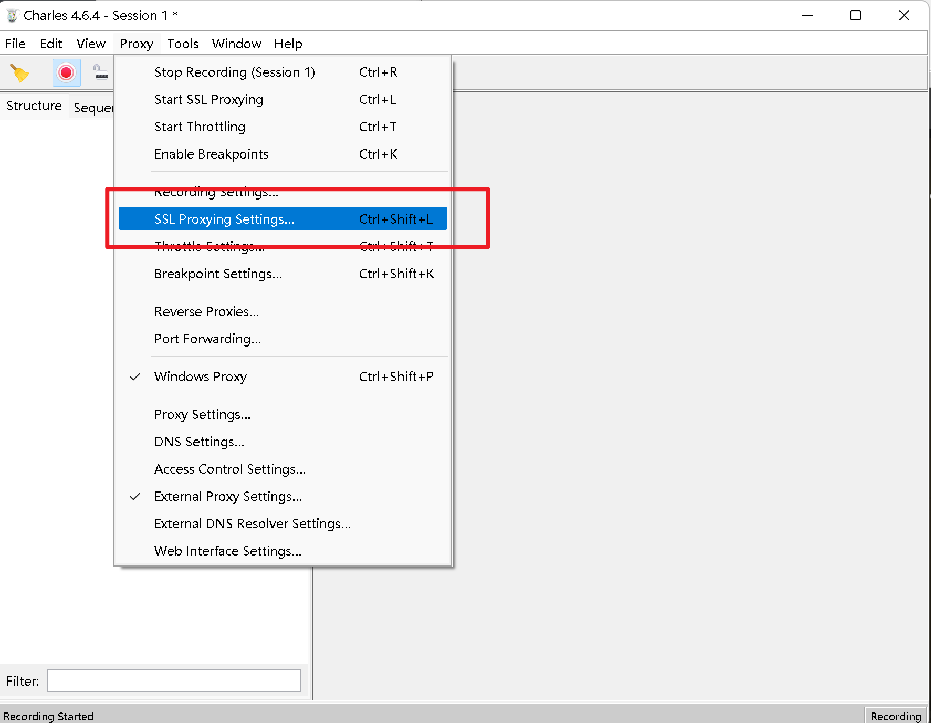931x723 pixels.
Task: Maximize the Charles window
Action: point(855,15)
